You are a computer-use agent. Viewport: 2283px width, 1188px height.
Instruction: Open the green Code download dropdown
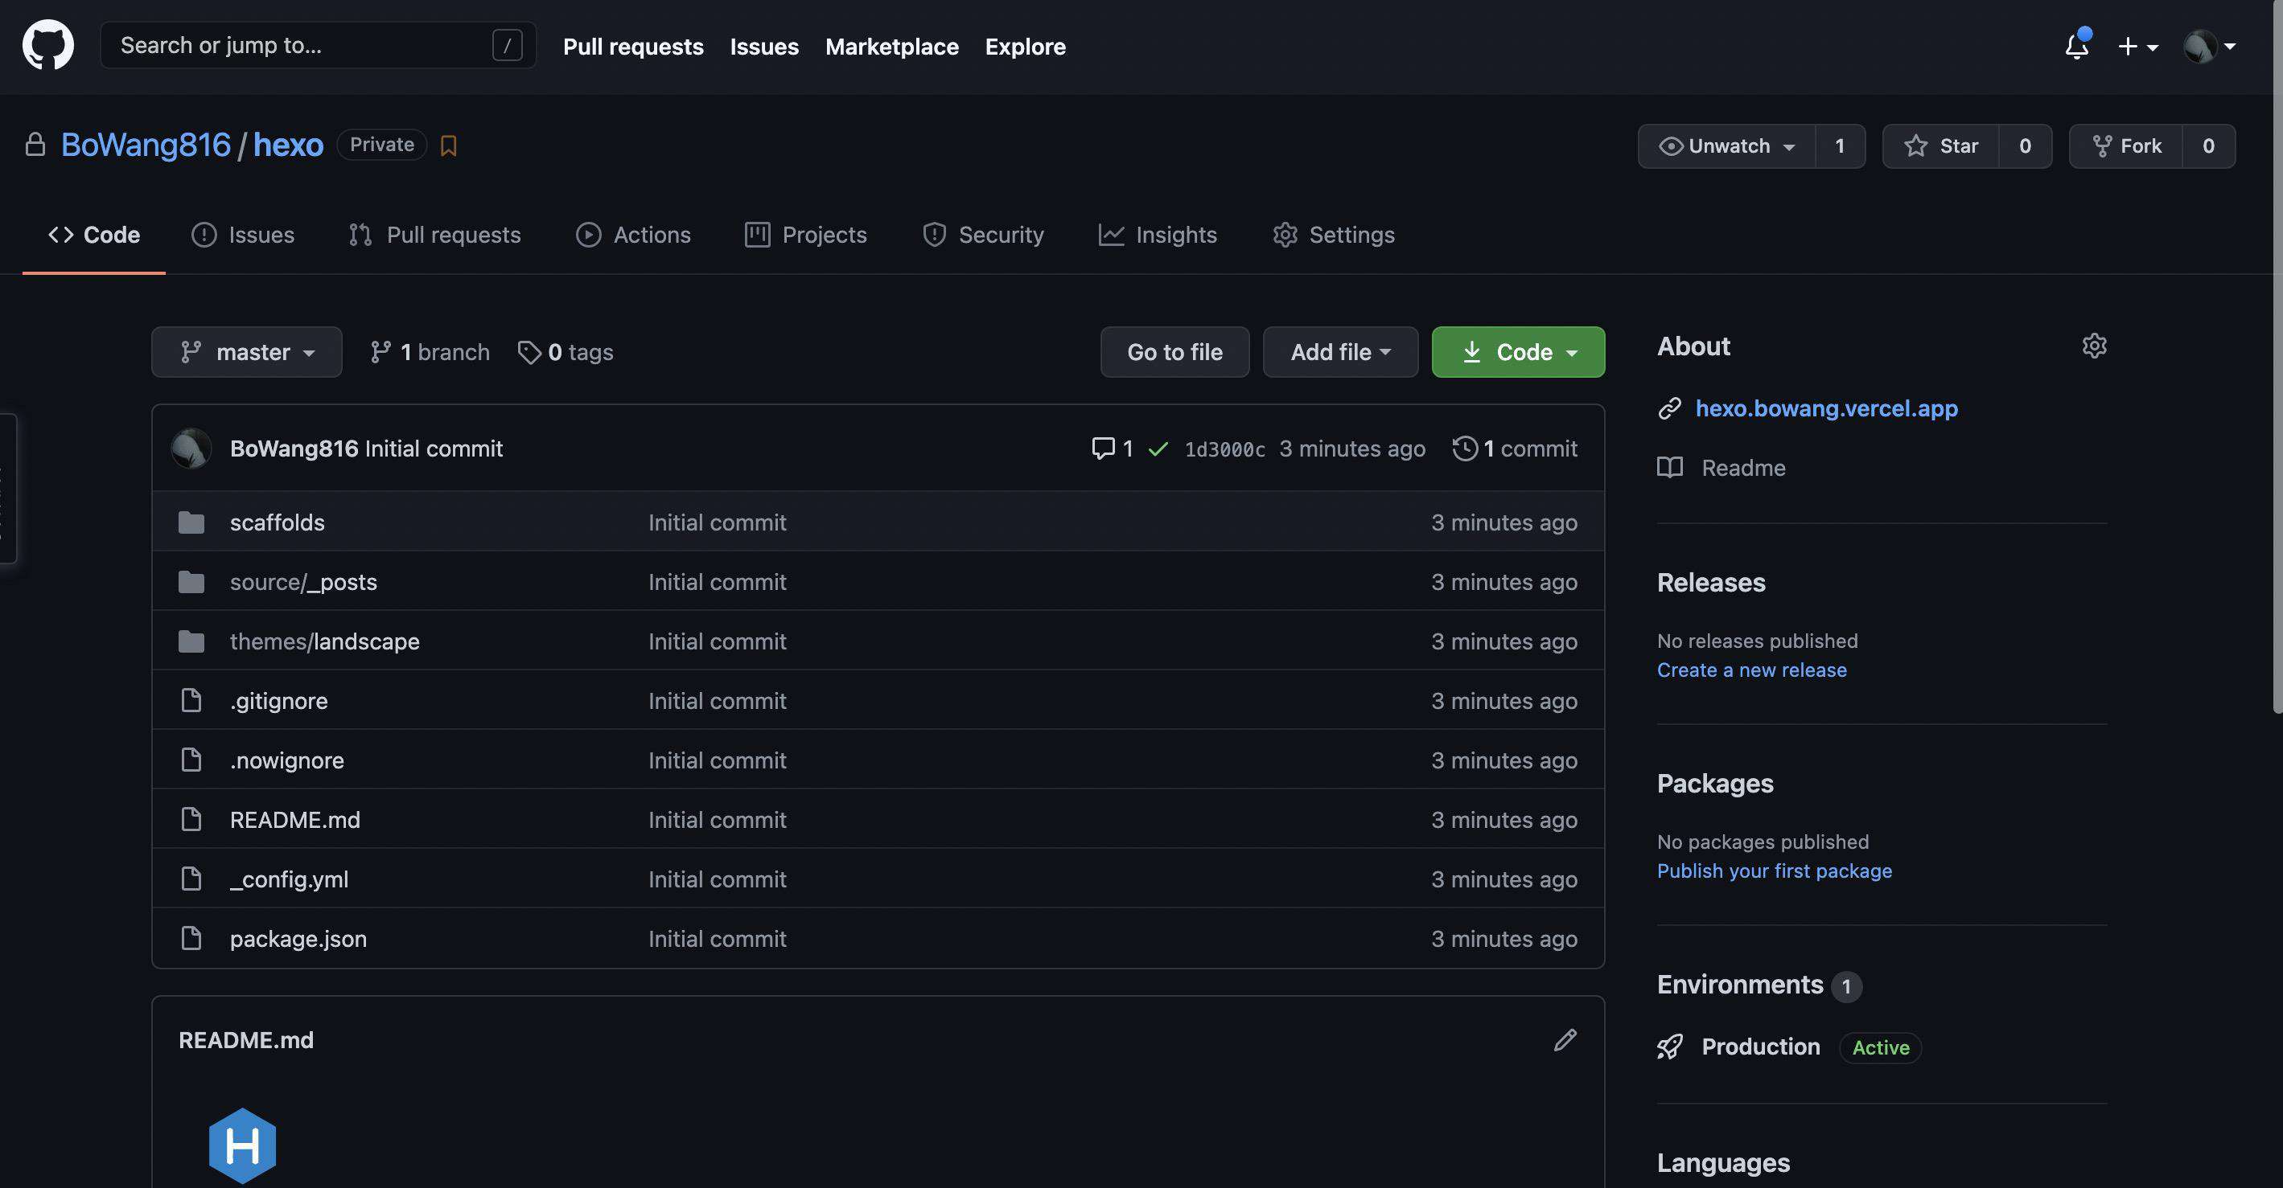coord(1518,352)
